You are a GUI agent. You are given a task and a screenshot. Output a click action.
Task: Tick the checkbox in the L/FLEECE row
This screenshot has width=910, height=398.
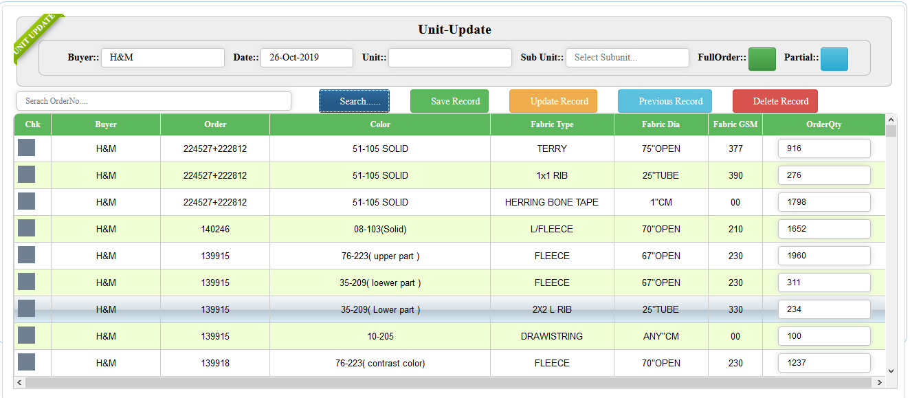pos(26,228)
